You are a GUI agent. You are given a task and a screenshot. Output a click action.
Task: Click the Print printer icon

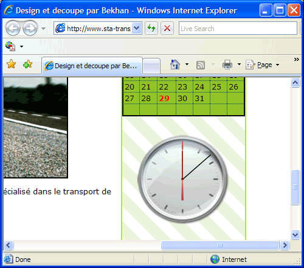tap(227, 65)
